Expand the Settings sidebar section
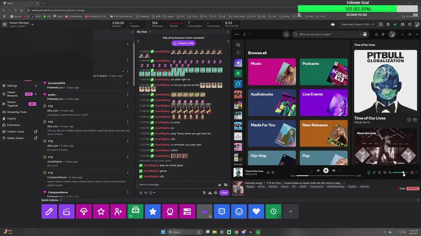The height and width of the screenshot is (236, 421). (36, 86)
